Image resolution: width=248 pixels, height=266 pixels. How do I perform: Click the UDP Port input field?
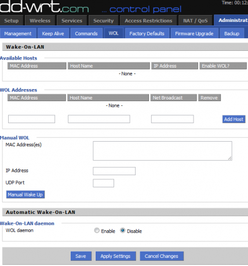coord(103,183)
